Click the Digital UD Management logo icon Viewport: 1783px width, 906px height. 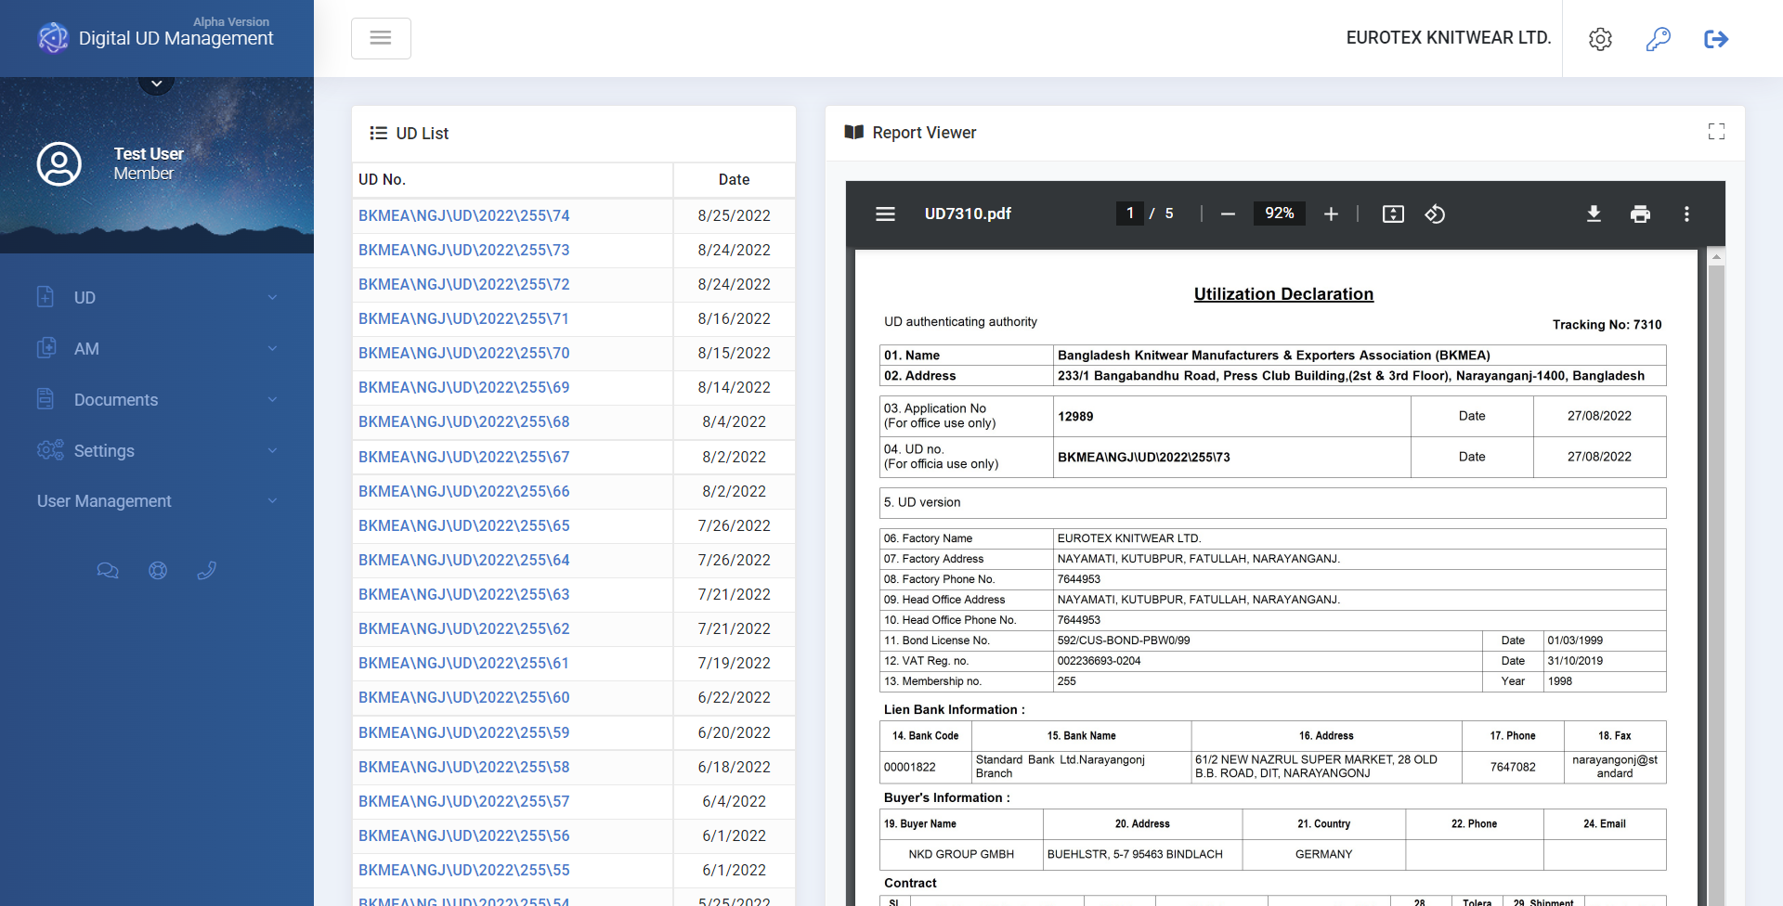[53, 38]
